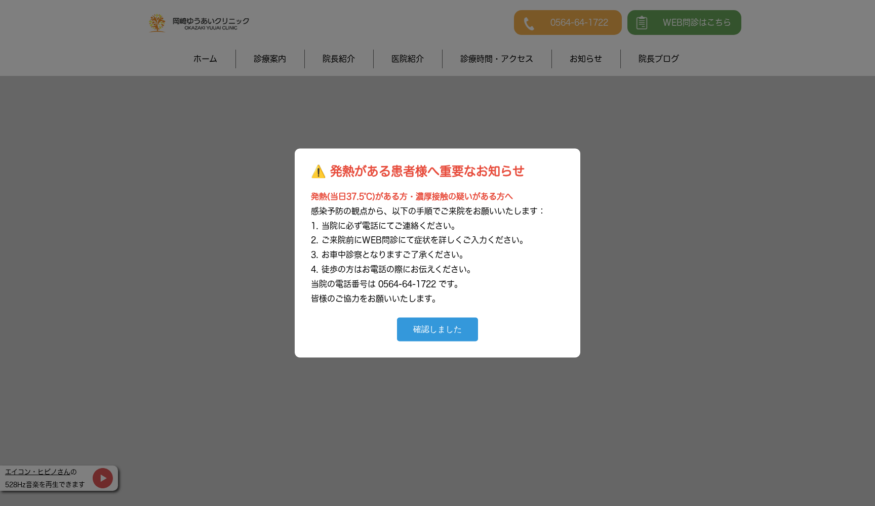This screenshot has height=506, width=875.
Task: Click the 岡崎ゆうあいクリニック name text
Action: tap(211, 21)
